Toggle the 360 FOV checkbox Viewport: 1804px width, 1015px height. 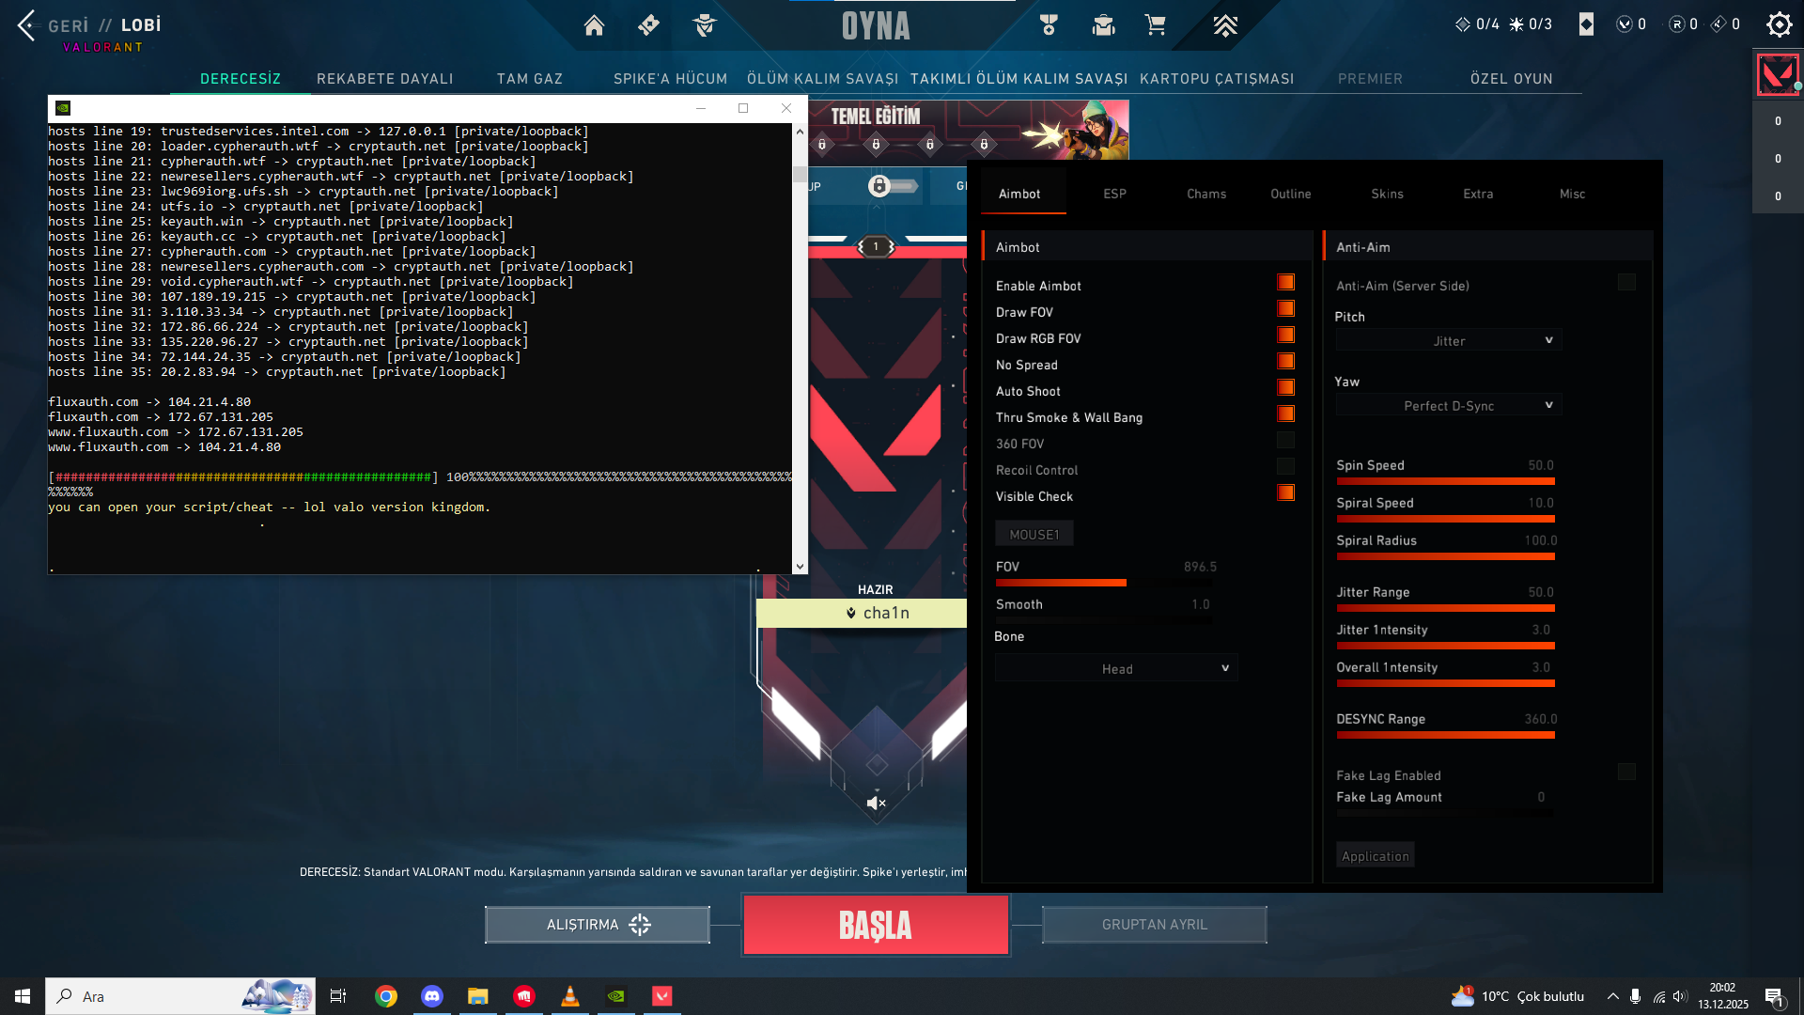tap(1285, 441)
